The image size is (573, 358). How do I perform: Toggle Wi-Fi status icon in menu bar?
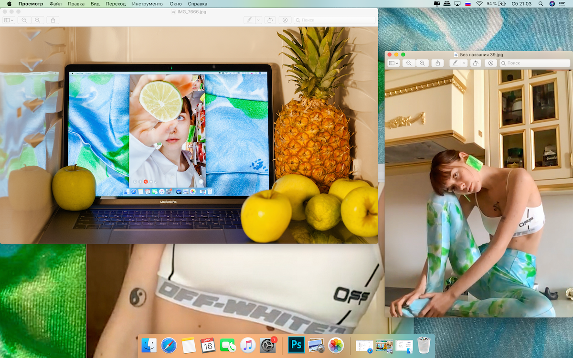tap(479, 4)
